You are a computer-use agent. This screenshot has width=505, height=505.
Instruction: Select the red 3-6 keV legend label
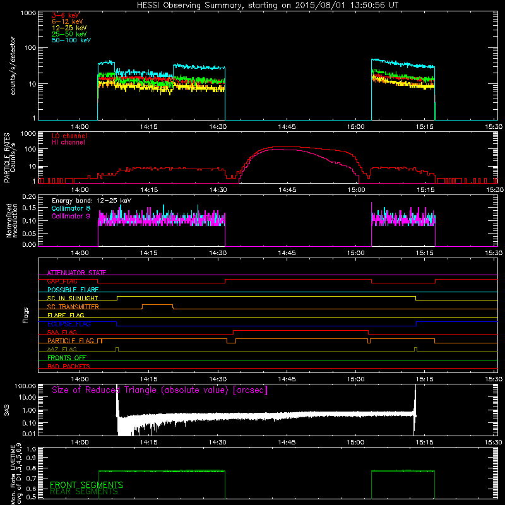coord(66,15)
